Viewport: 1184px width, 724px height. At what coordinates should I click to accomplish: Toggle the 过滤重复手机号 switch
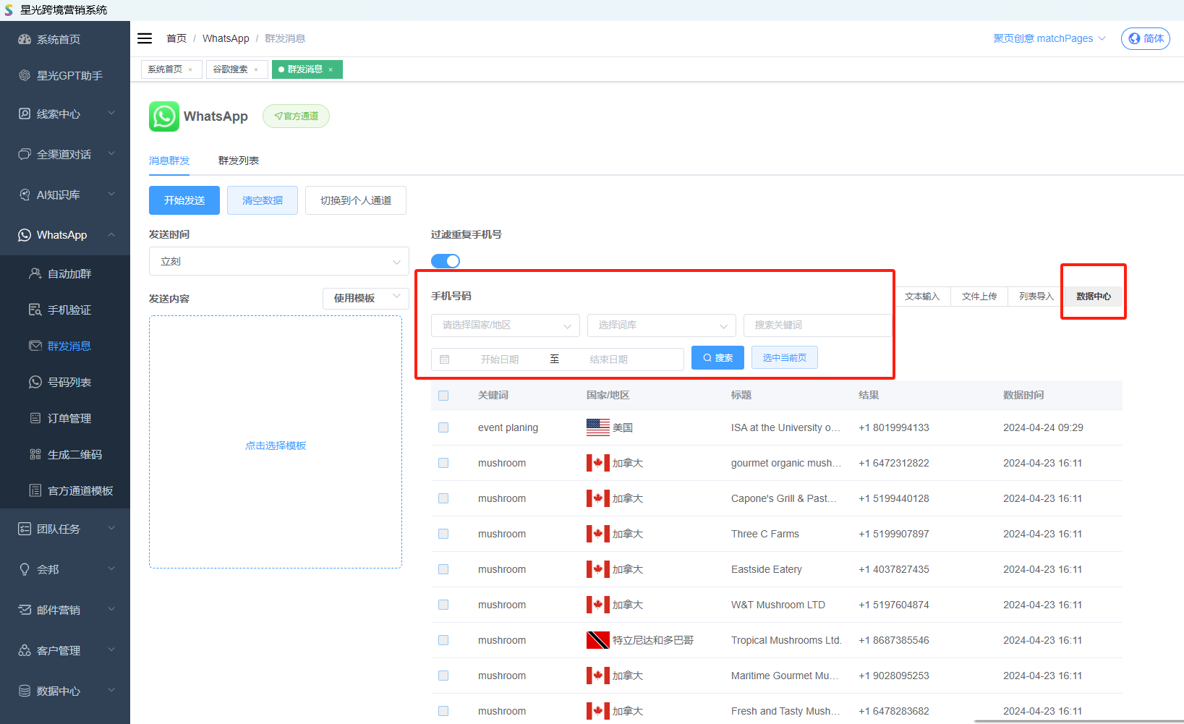[446, 261]
